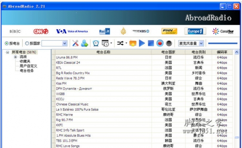
Task: Select 所有电台 (5876) in tree
Action: (x=24, y=52)
